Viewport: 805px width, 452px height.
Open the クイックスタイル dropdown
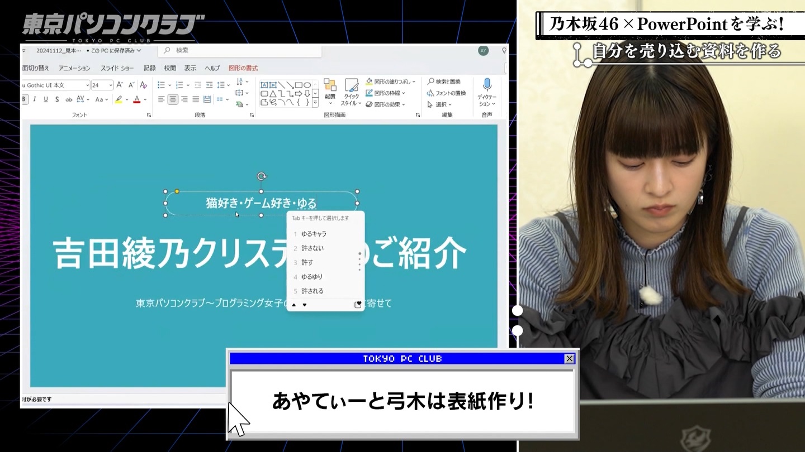[351, 92]
